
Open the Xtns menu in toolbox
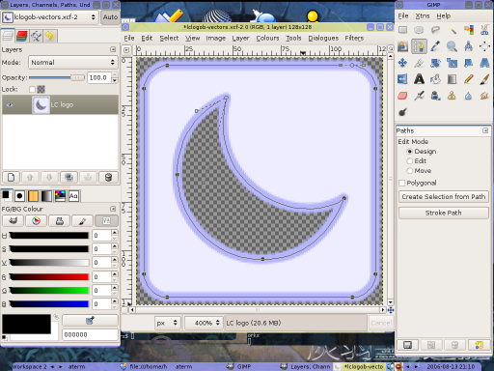pos(423,16)
